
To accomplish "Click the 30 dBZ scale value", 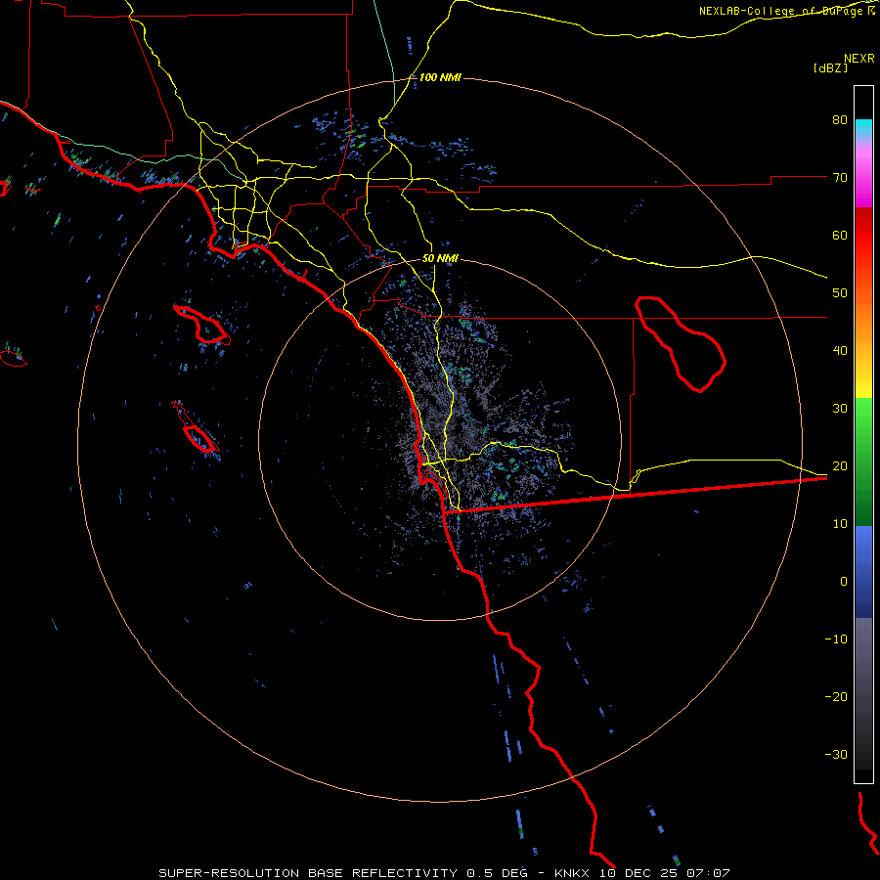I will (x=840, y=409).
